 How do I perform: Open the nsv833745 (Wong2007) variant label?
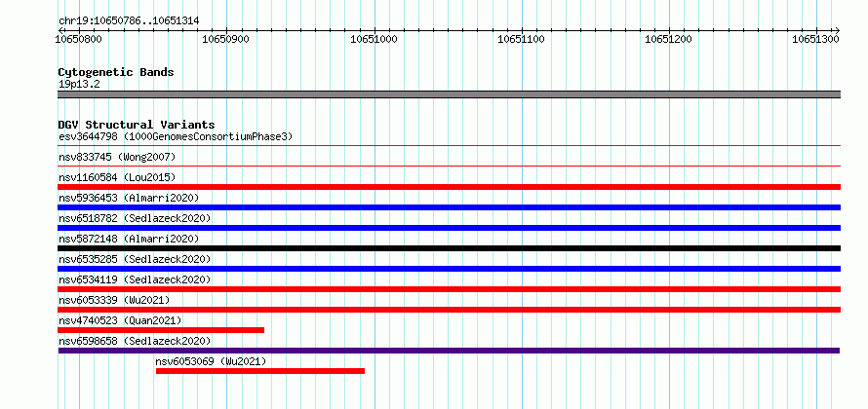coord(117,157)
